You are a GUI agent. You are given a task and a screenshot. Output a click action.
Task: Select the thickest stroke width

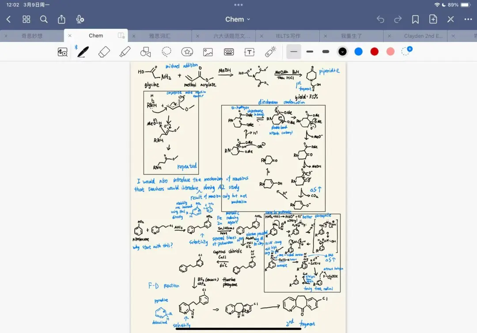coord(326,52)
